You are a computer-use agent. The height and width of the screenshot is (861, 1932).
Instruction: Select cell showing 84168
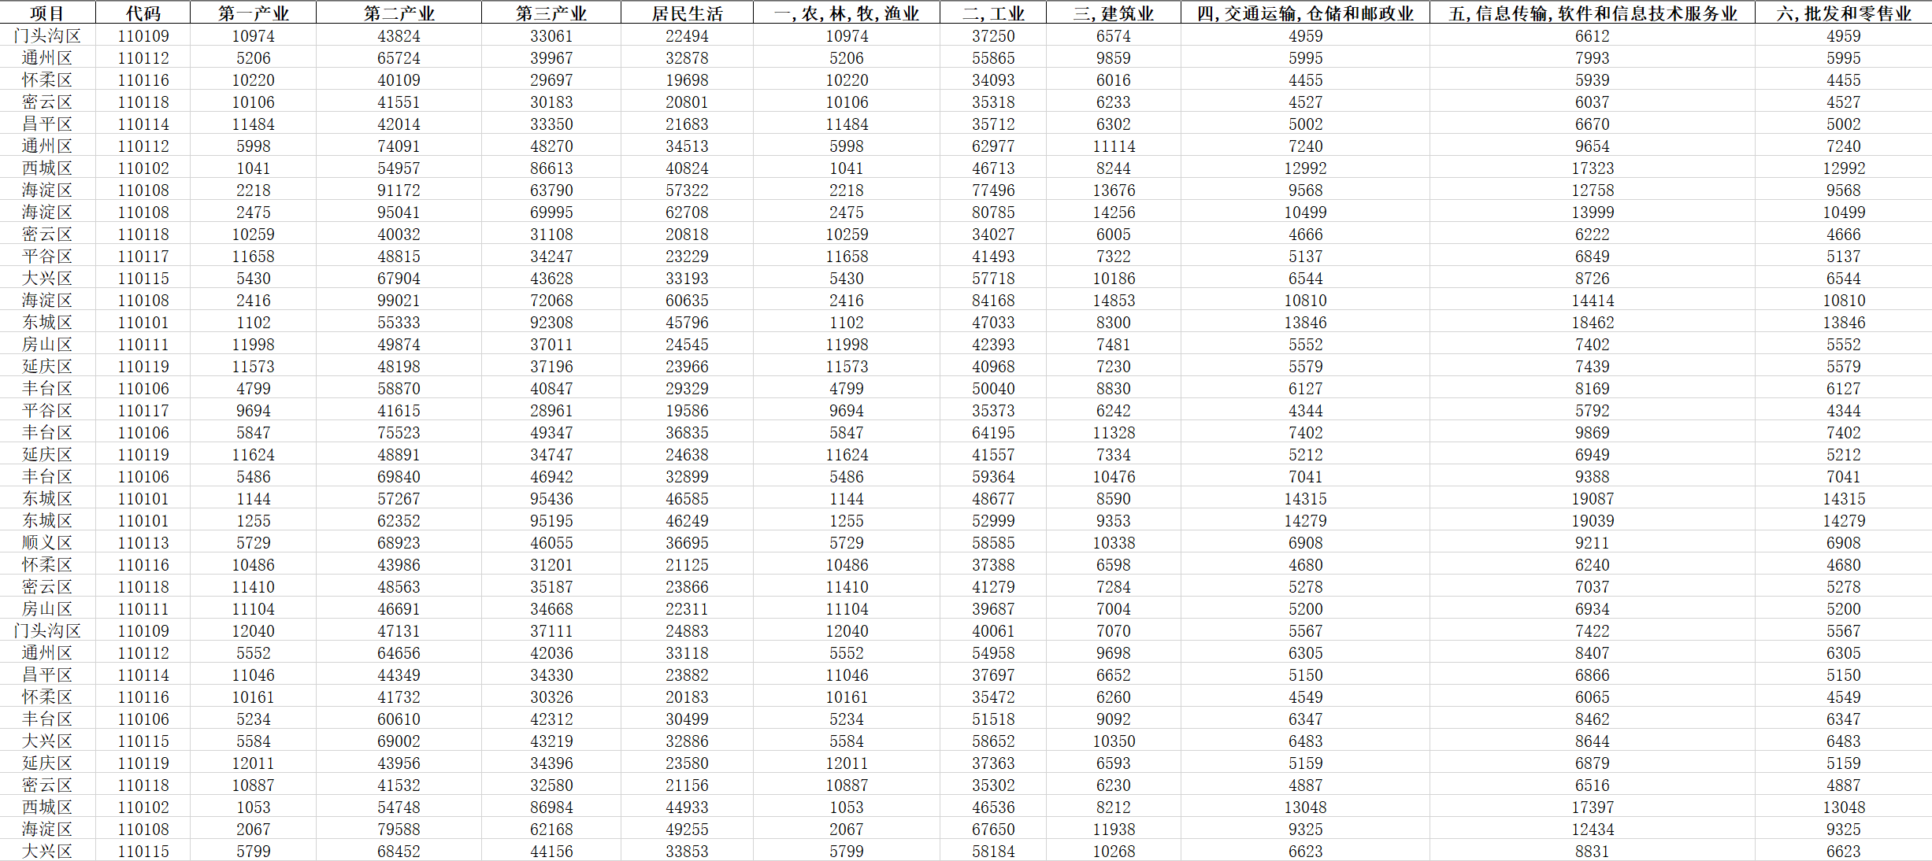point(993,301)
